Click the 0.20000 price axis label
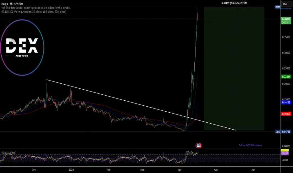Image resolution: width=293 pixels, height=173 pixels. pyautogui.click(x=286, y=84)
